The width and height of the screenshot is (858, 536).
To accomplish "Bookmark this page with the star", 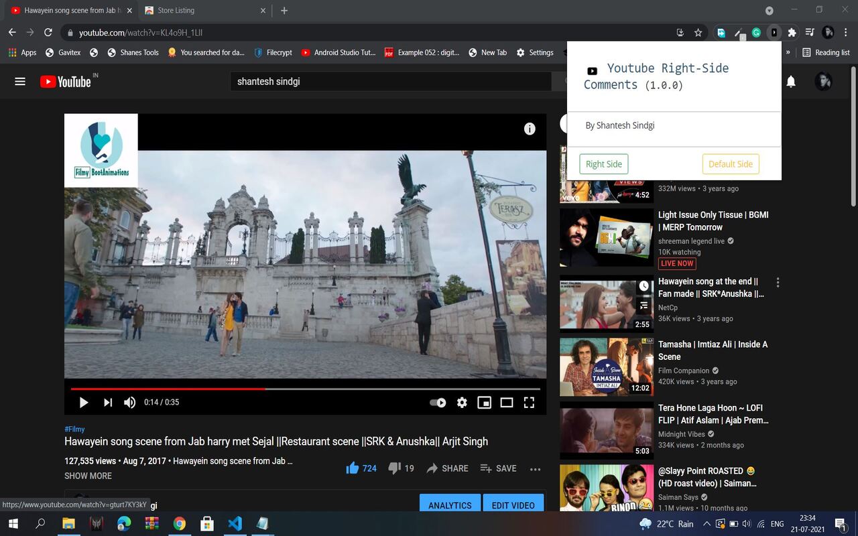I will coord(698,32).
